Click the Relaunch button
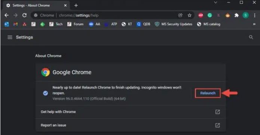260x135 pixels. [208, 93]
